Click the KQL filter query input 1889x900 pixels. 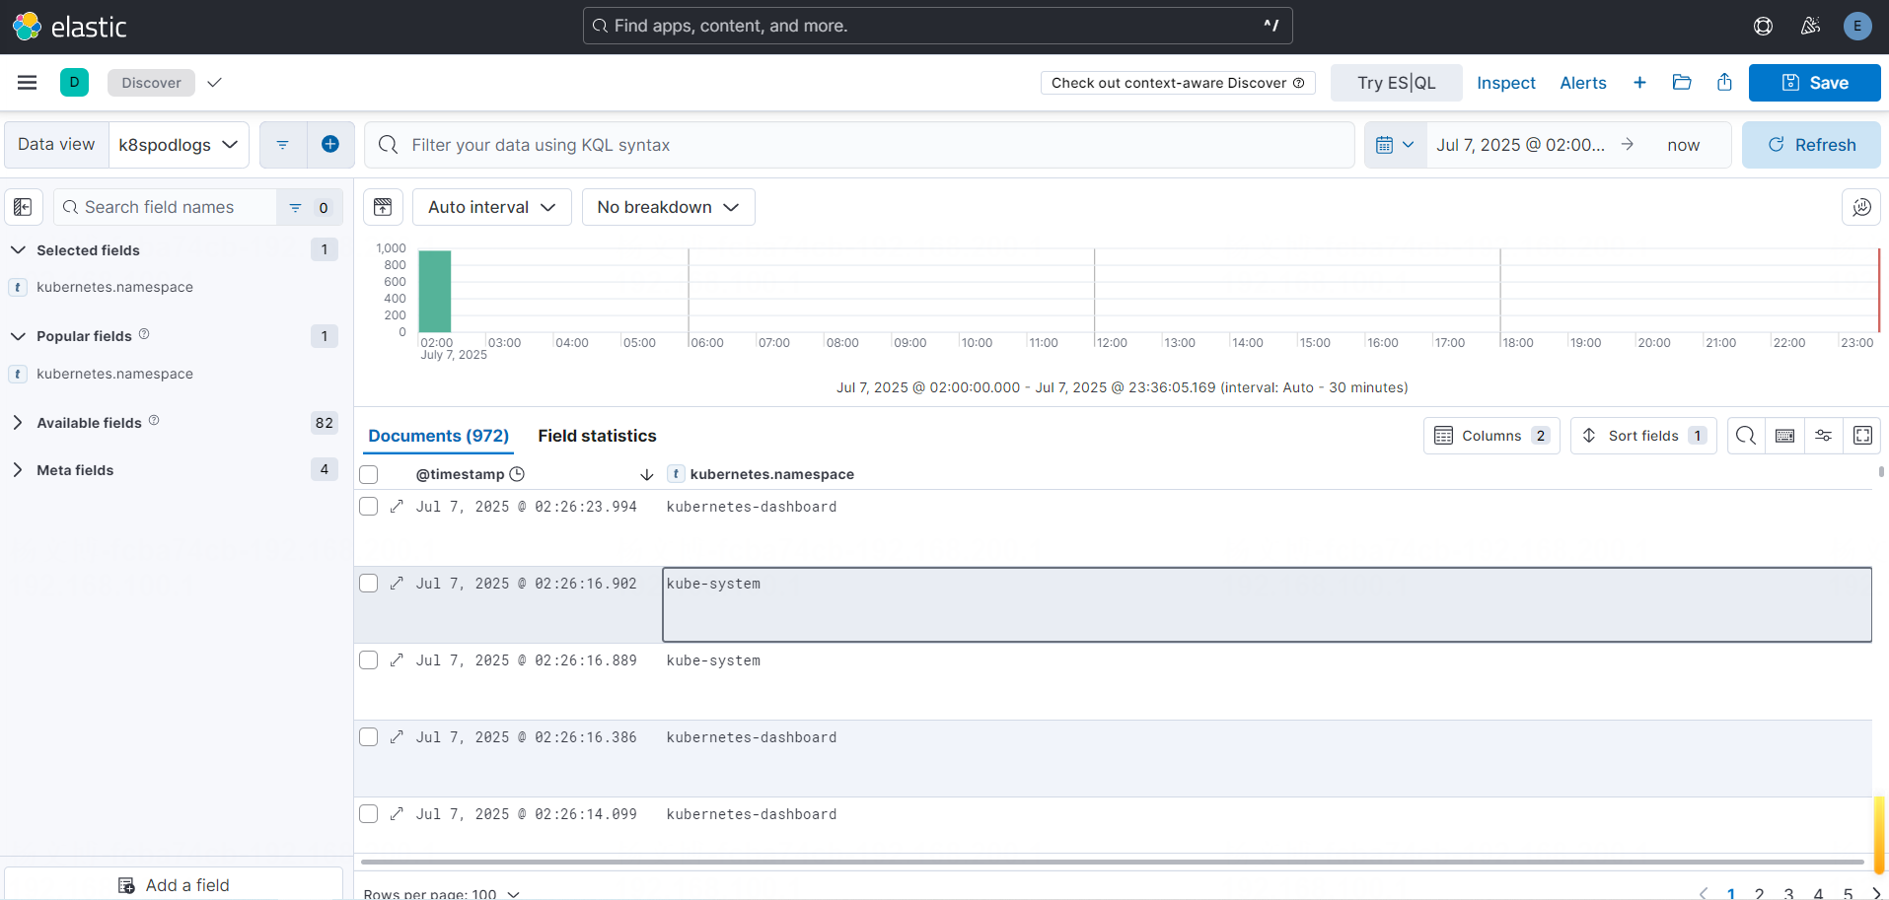[x=858, y=145]
